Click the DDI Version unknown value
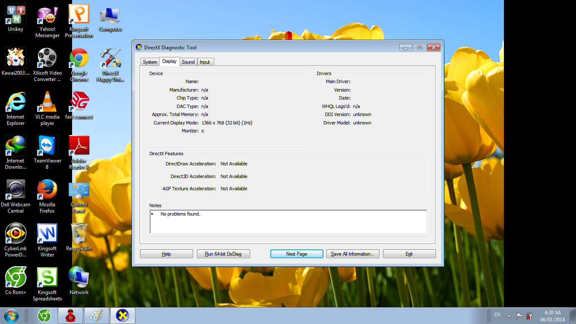The image size is (576, 324). pos(362,114)
